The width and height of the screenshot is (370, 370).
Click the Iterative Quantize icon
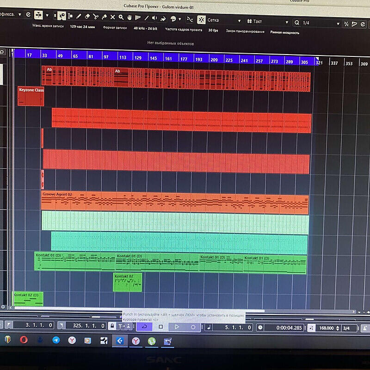point(346,24)
